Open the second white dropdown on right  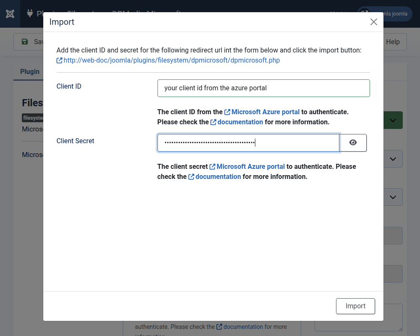coord(393,197)
